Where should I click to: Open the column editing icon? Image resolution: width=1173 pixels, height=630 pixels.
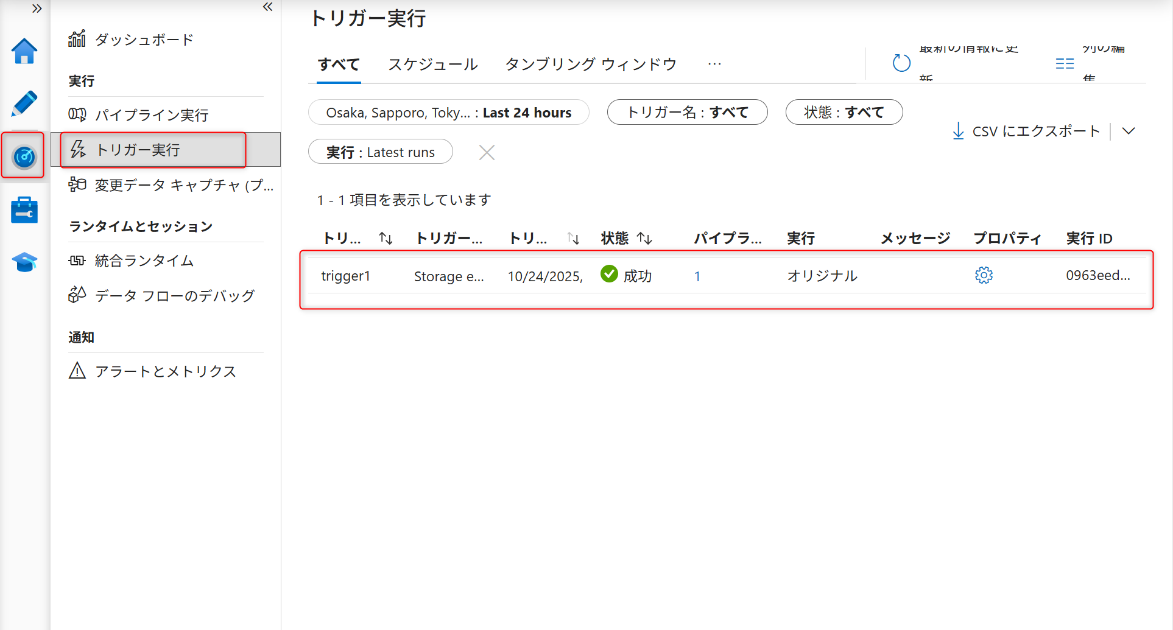tap(1065, 63)
